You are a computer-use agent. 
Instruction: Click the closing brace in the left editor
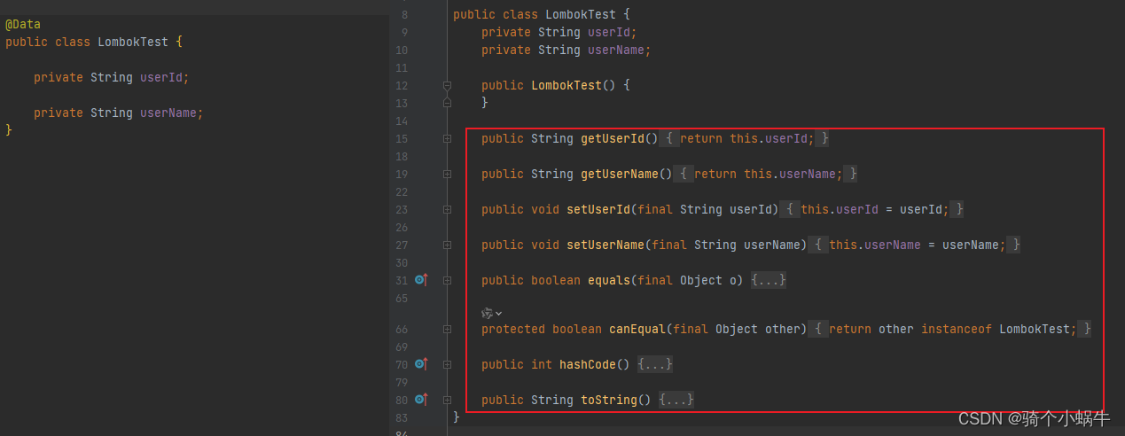click(9, 129)
